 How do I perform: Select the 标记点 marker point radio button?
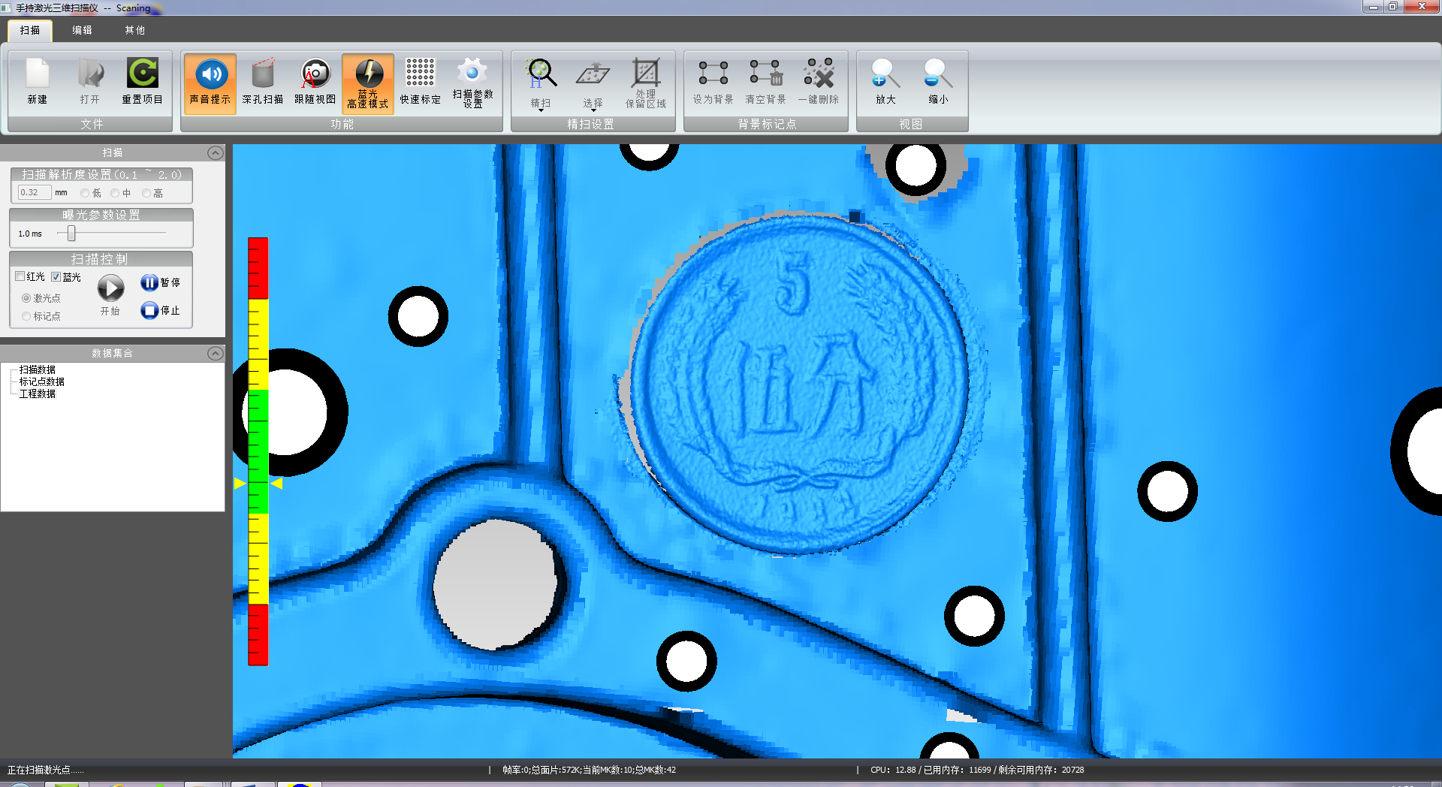(x=26, y=316)
